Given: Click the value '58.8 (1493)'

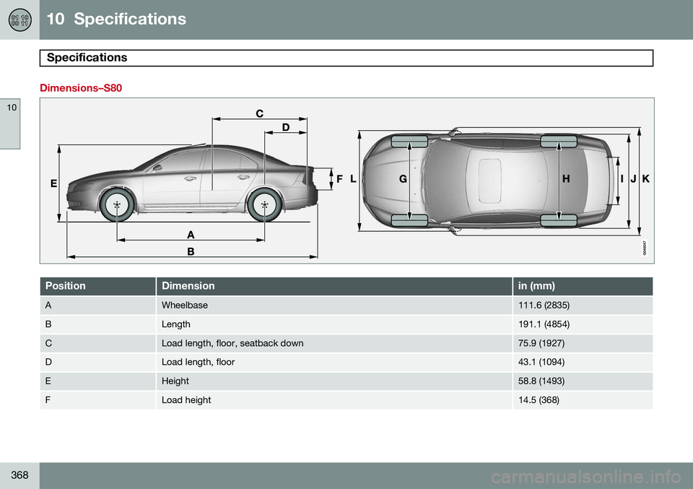Looking at the screenshot, I should tap(541, 381).
